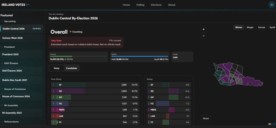Viewport: 276px width, 128px height.
Task: Open President 2025 election
Action: [x=21, y=55]
